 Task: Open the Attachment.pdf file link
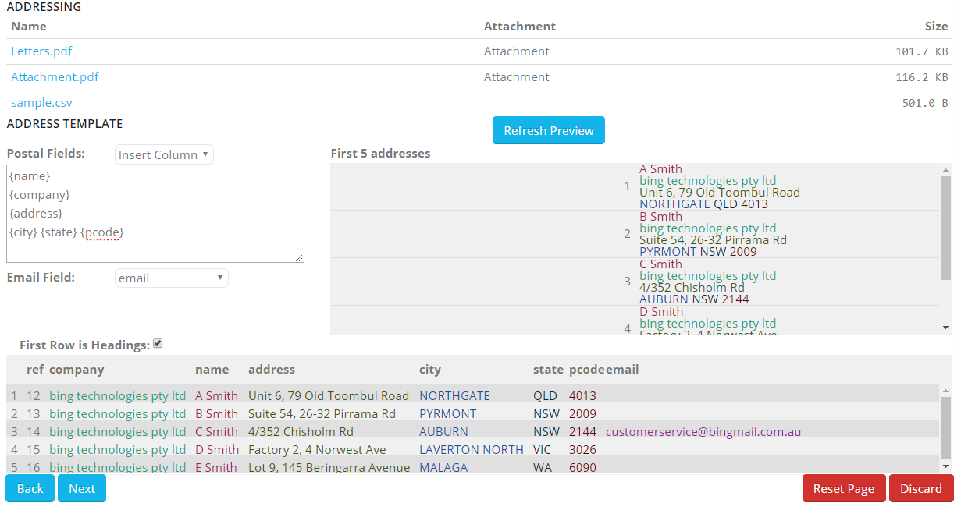(x=55, y=77)
